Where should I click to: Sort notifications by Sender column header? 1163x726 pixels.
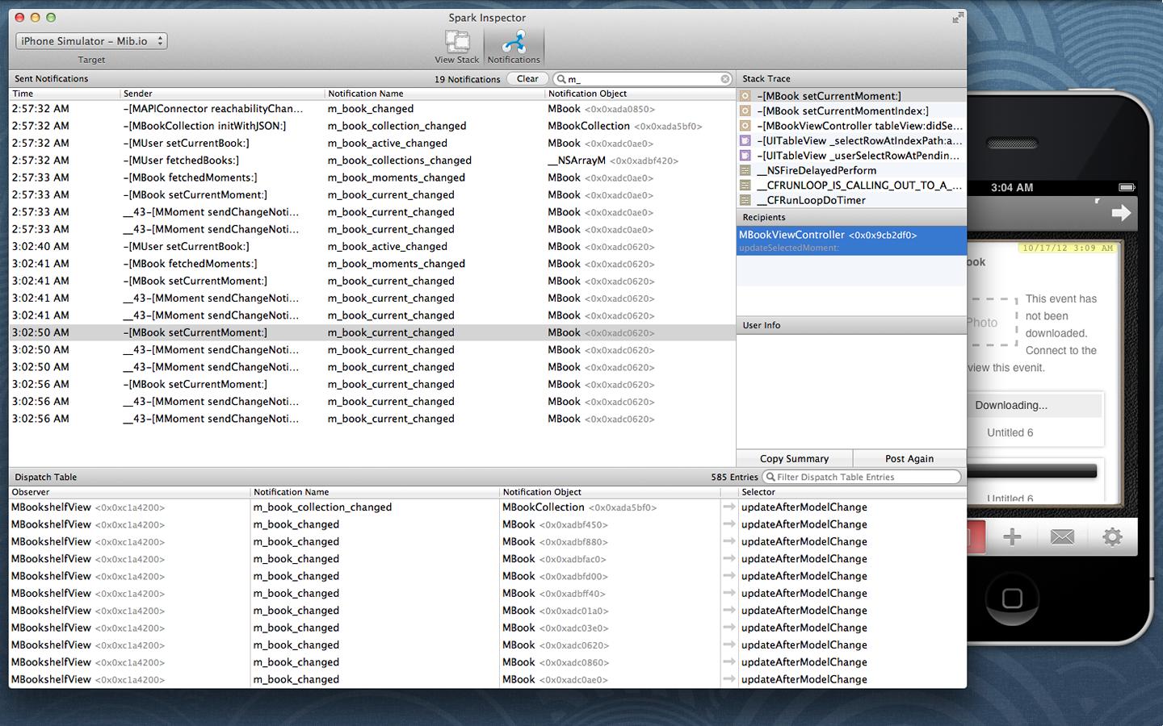tap(222, 94)
